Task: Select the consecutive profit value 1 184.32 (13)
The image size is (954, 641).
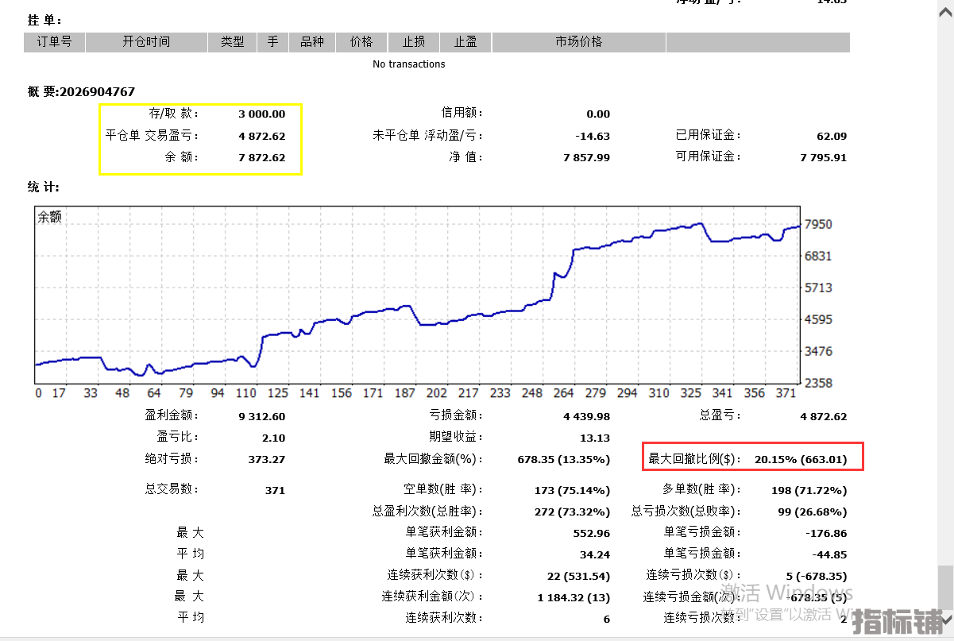Action: click(574, 597)
